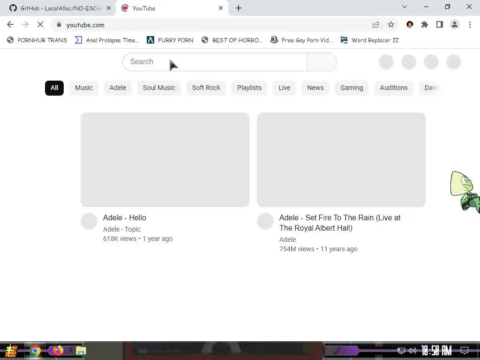Click the channel avatar beside Set Fire To The Rain

pos(265,221)
